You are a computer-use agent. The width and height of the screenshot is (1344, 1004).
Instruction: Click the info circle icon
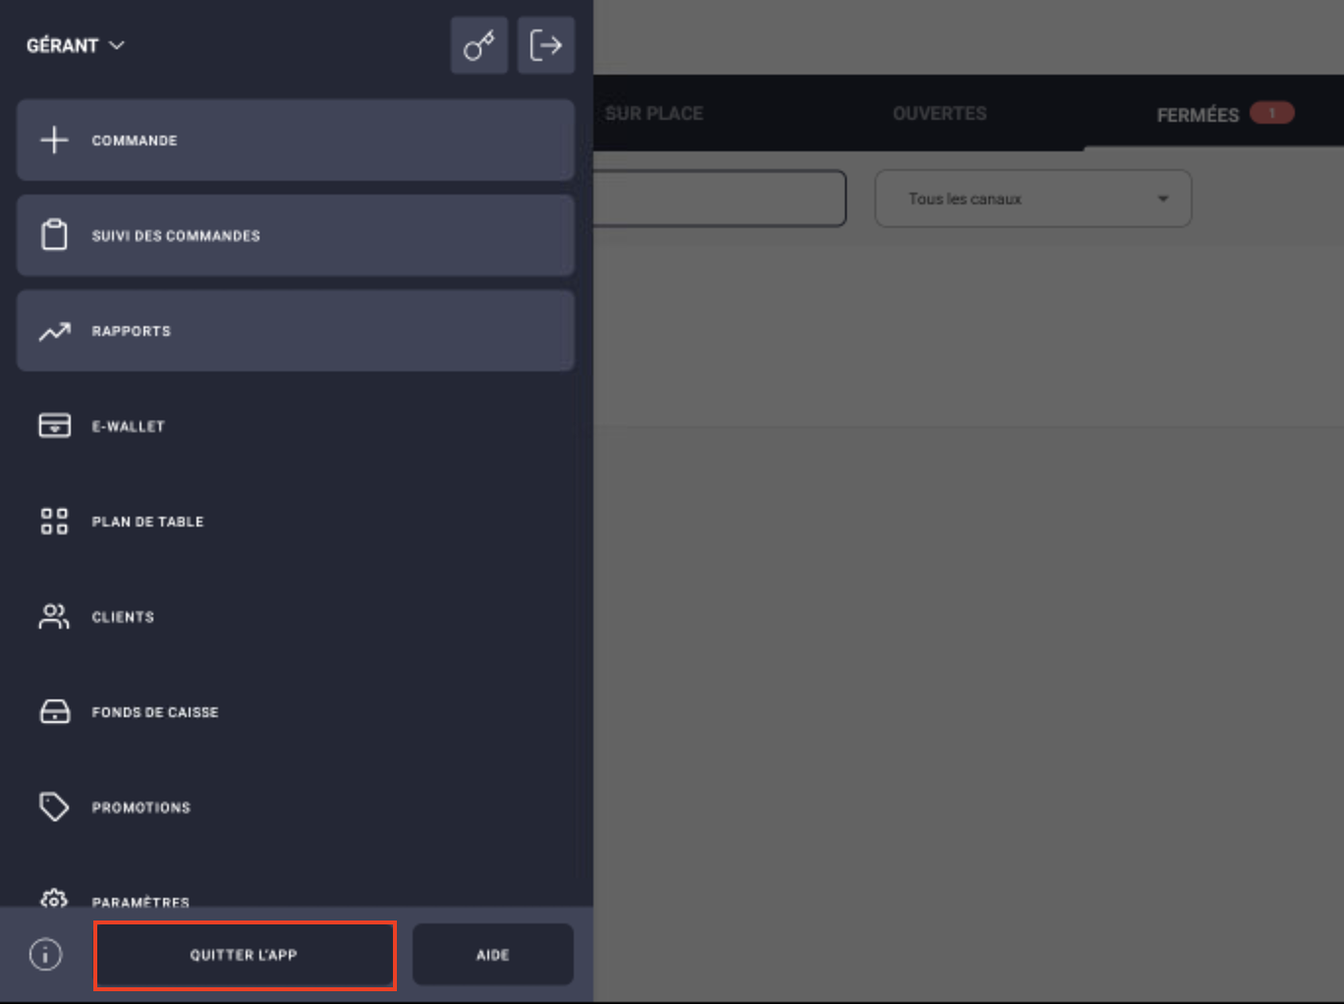tap(45, 954)
